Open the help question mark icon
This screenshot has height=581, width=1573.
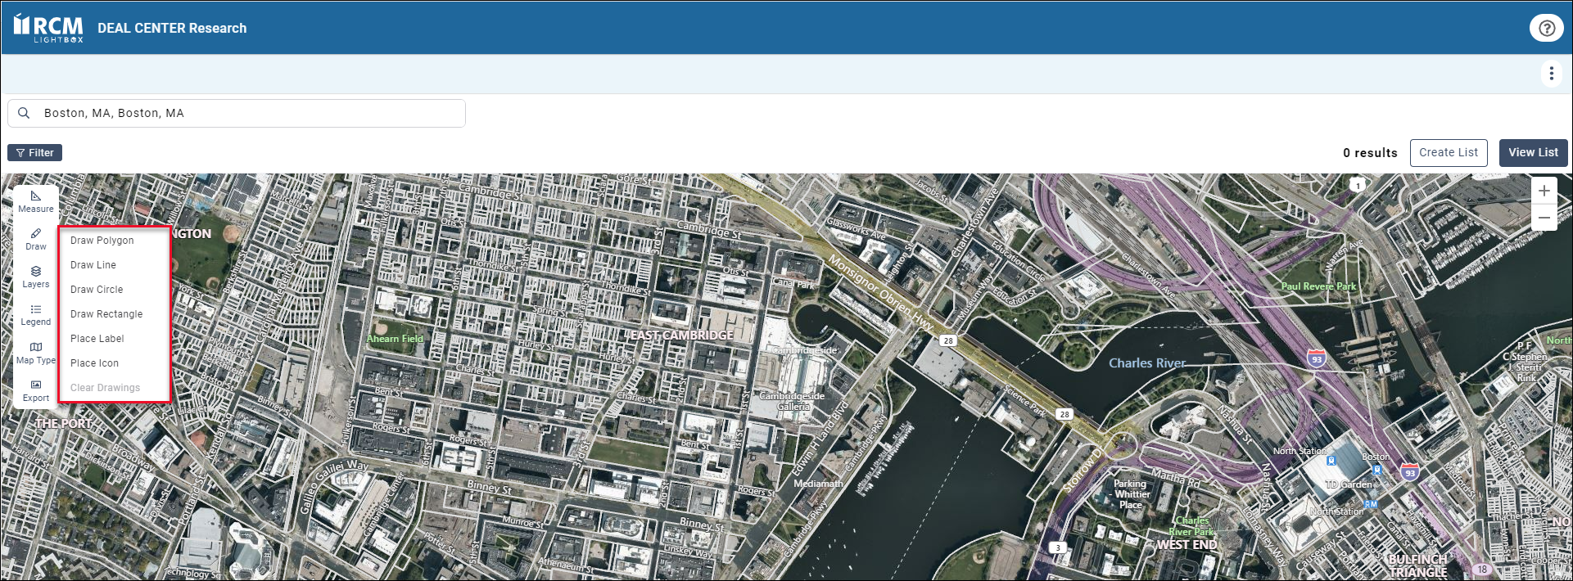coord(1546,28)
